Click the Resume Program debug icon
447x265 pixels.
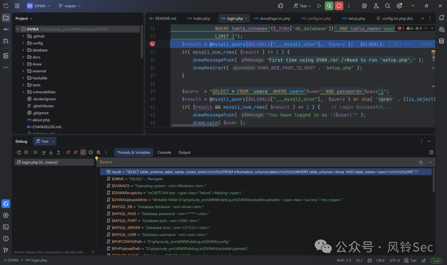[x=36, y=152]
